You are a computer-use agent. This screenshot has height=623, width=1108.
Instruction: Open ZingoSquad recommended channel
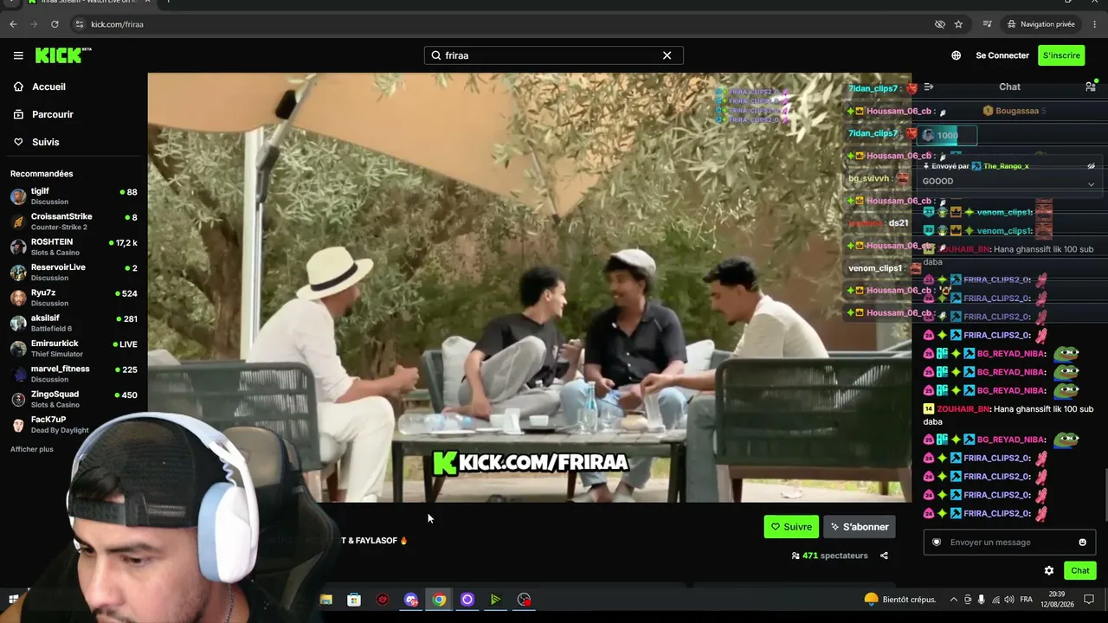[74, 399]
